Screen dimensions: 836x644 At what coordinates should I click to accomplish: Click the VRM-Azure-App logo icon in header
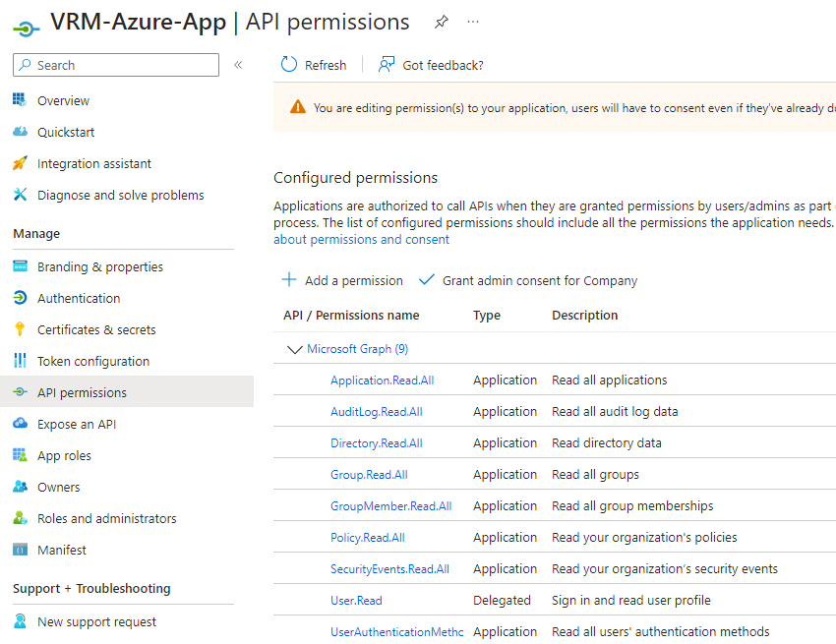[x=26, y=28]
